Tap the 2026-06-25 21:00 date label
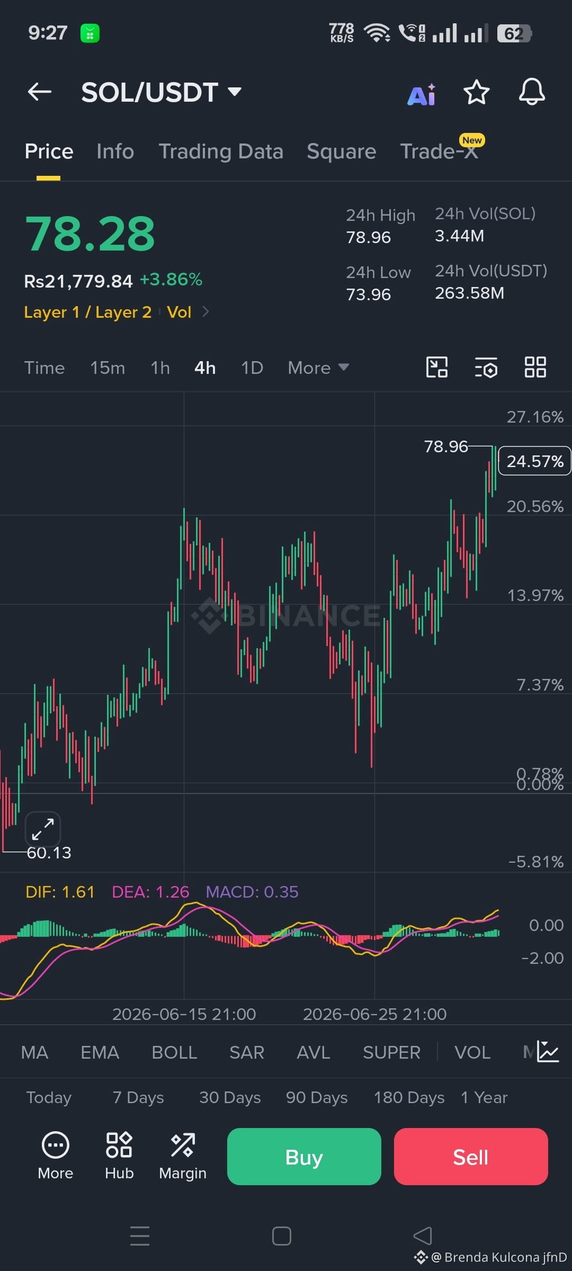The height and width of the screenshot is (1271, 572). click(374, 1014)
